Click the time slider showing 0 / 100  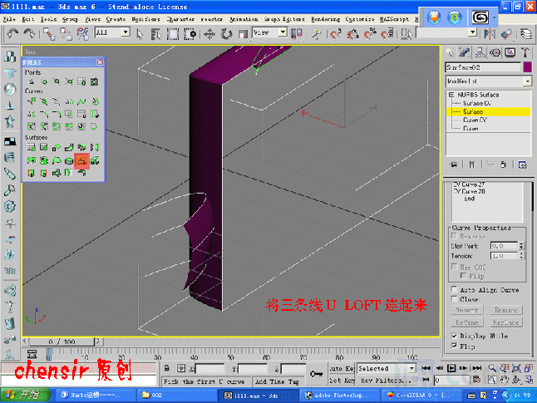click(x=62, y=342)
